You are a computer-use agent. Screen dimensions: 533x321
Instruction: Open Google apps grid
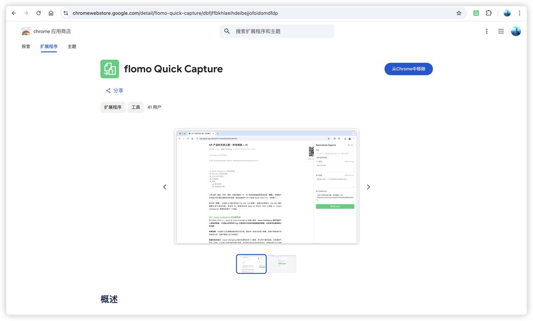pos(501,31)
